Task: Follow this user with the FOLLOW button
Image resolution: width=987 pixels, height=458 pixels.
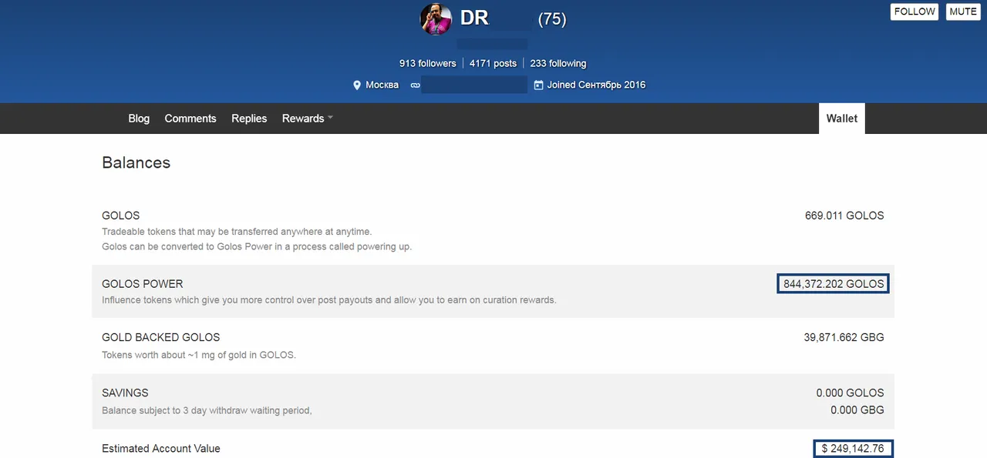Action: click(x=915, y=12)
